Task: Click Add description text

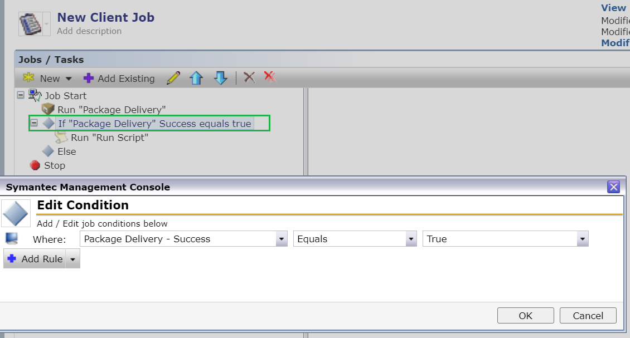Action: [x=89, y=31]
